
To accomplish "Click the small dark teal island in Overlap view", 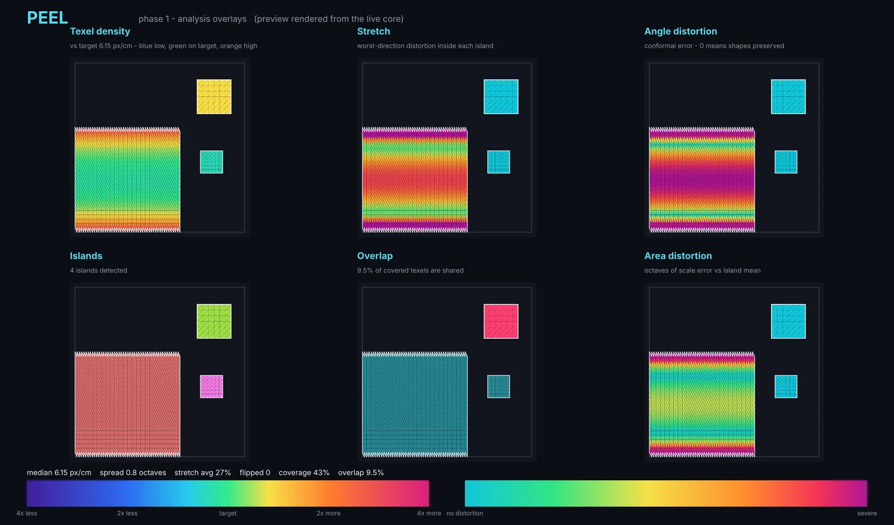I will tap(498, 386).
